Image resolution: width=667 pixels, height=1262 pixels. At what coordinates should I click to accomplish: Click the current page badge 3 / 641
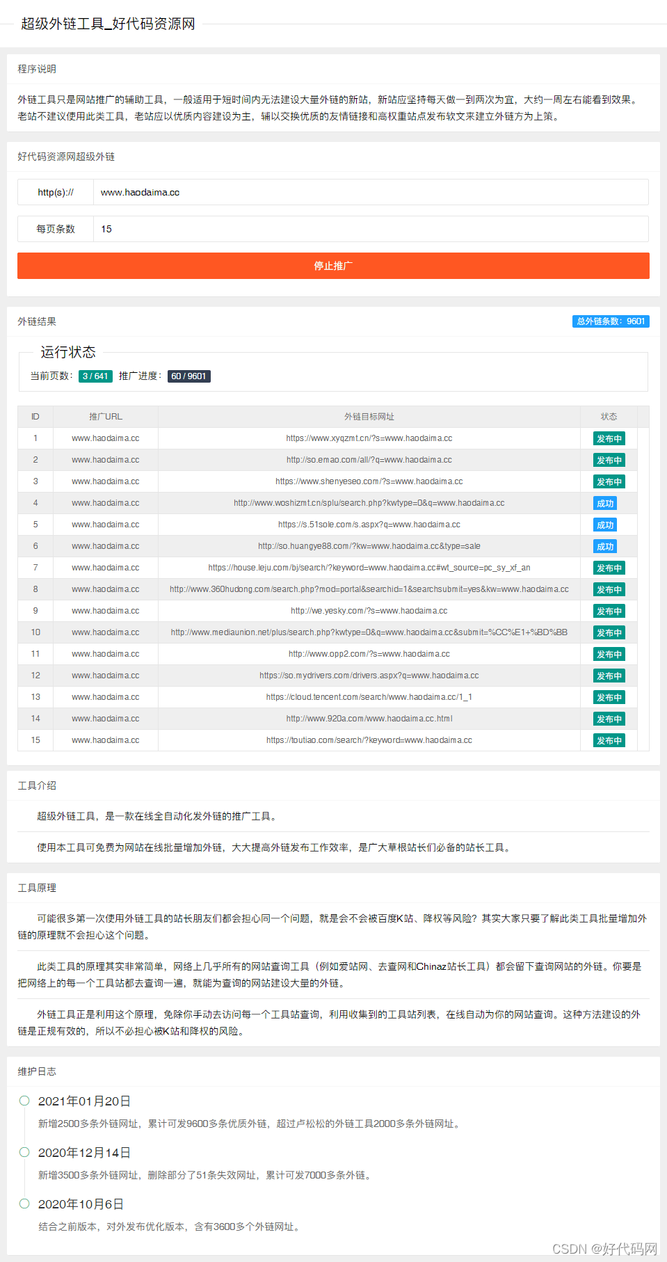tap(95, 376)
